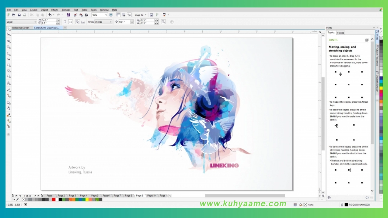
Task: Pick the red swatch in document palette
Action: 53,200
